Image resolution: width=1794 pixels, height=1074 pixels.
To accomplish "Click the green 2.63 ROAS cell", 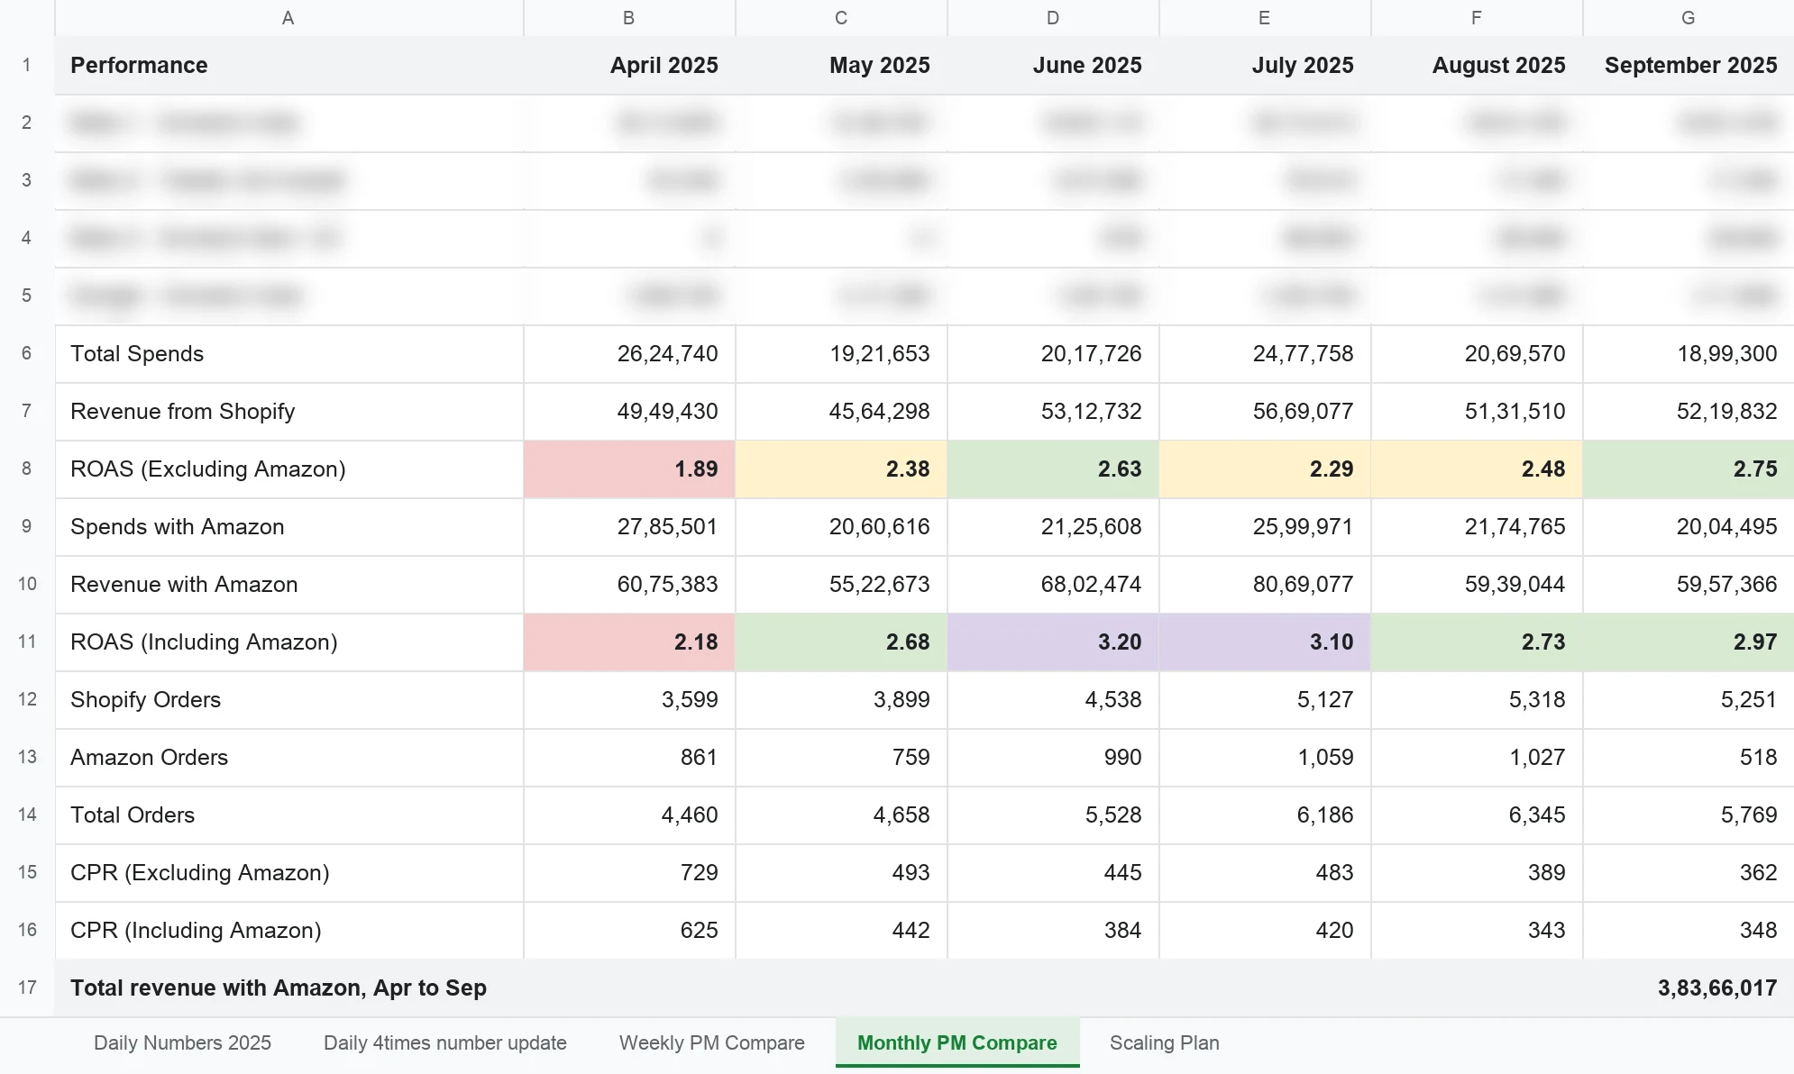I will 1053,469.
